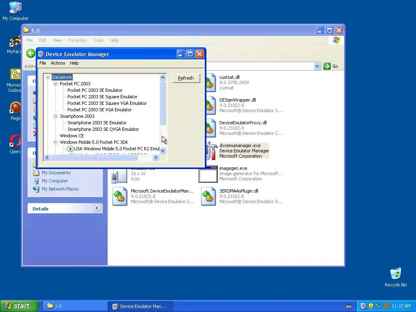Open Edit menu in the 1.0 window
Image resolution: width=416 pixels, height=312 pixels.
pyautogui.click(x=42, y=40)
